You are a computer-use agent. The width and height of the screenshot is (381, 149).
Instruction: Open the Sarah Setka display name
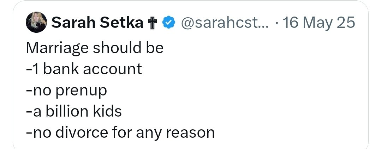(97, 23)
